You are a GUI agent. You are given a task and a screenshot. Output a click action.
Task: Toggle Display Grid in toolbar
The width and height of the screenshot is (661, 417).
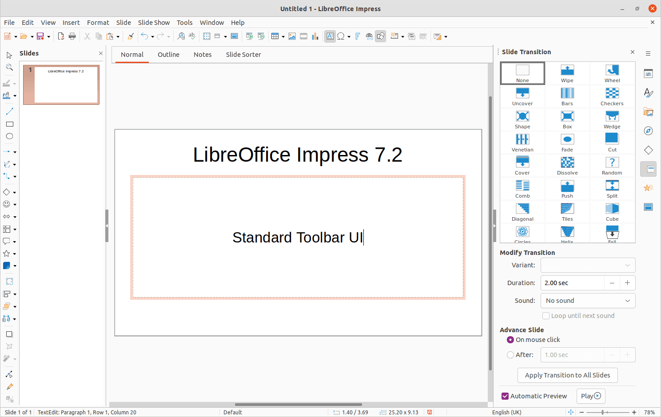coord(207,36)
